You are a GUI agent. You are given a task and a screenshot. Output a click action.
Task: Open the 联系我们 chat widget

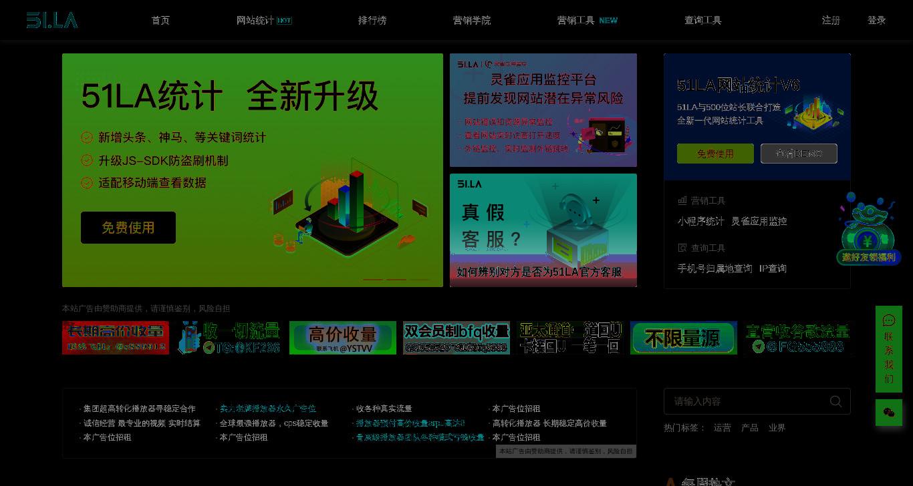[889, 348]
